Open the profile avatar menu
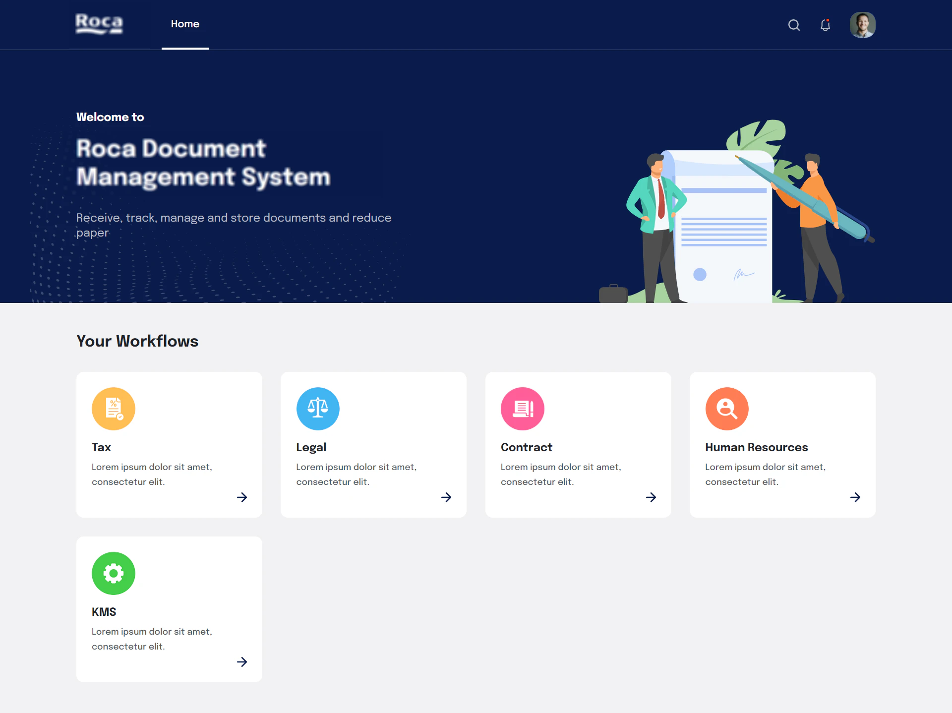 pos(863,24)
